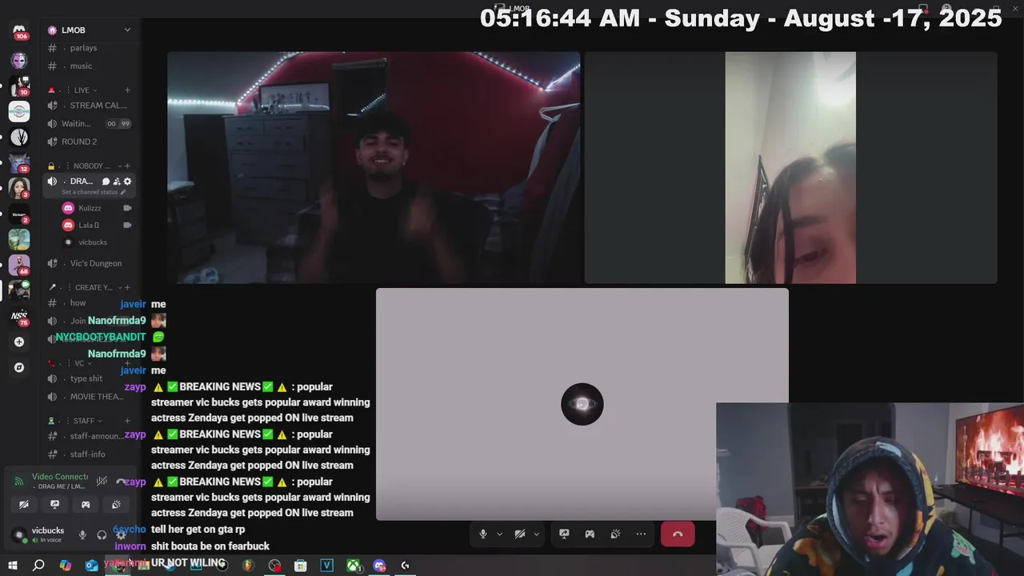Open the staff-info channel
Screen dimensions: 1024x576
click(89, 454)
